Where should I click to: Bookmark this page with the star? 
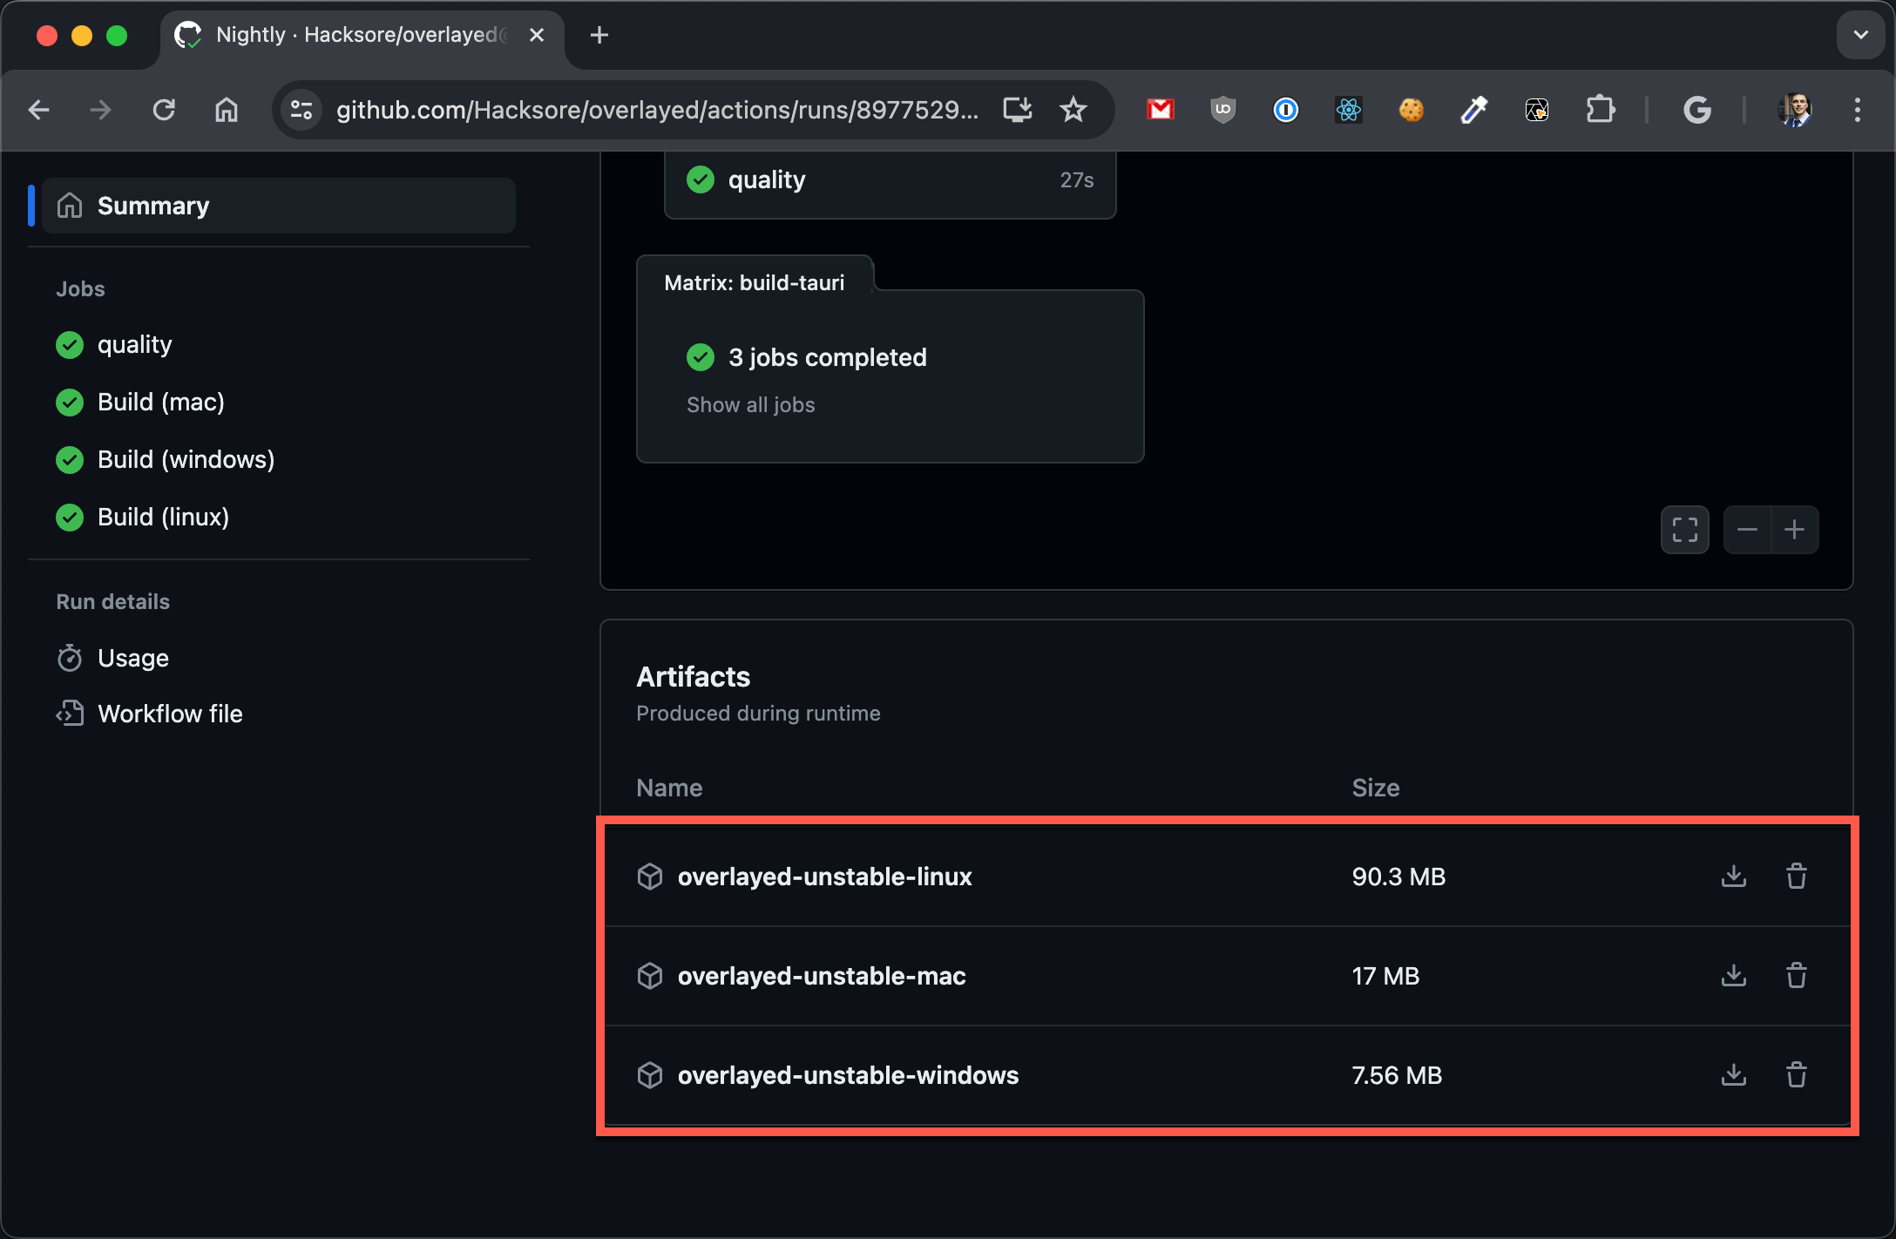point(1073,110)
